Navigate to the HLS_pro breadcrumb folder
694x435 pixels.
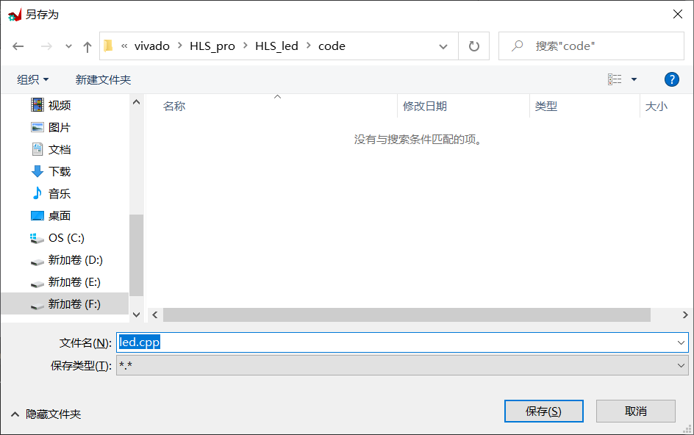click(212, 46)
